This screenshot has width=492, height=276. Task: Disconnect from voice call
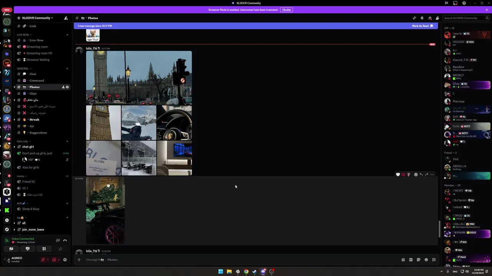(65, 240)
